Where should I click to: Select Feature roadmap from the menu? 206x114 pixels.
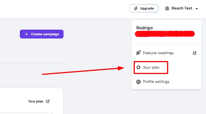[166, 53]
